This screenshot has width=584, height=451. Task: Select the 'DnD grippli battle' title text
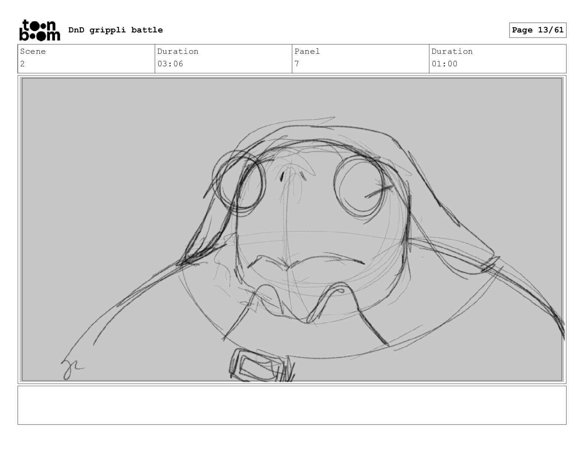[x=115, y=30]
